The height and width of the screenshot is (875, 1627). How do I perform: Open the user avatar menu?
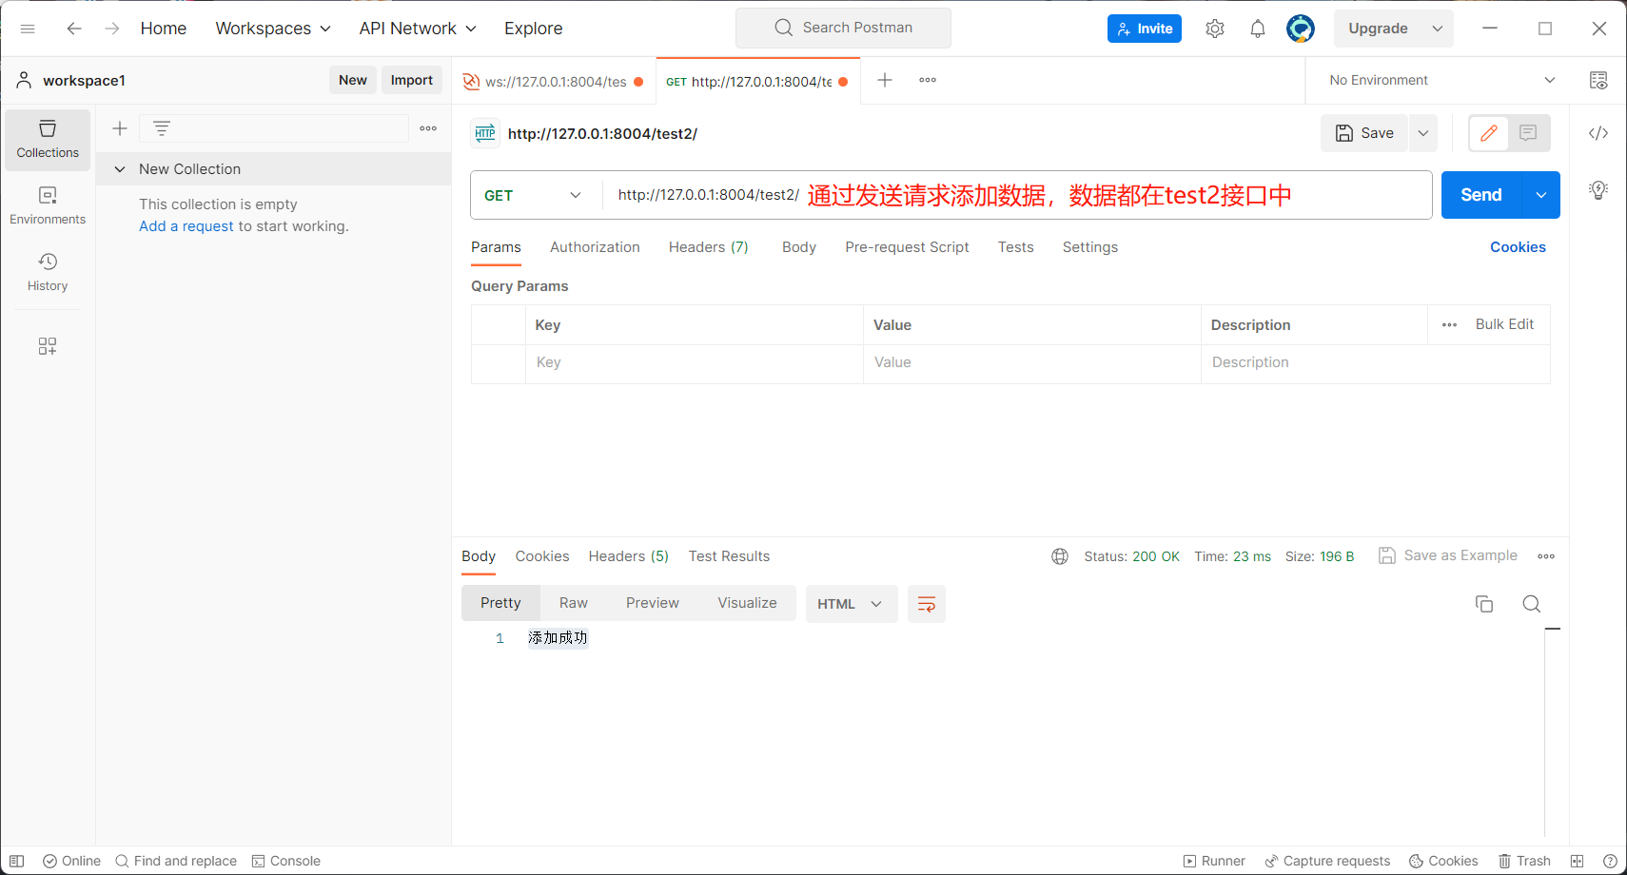(1301, 29)
